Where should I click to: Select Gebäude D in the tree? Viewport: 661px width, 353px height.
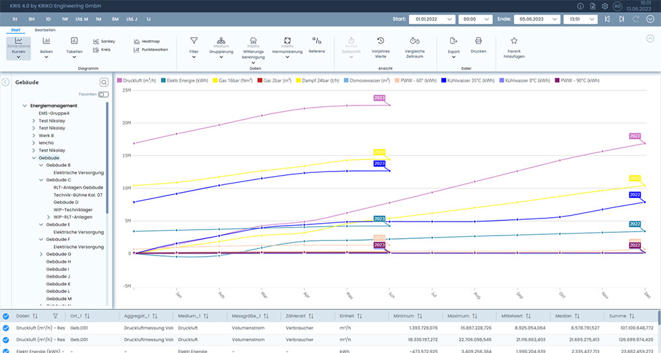click(65, 203)
